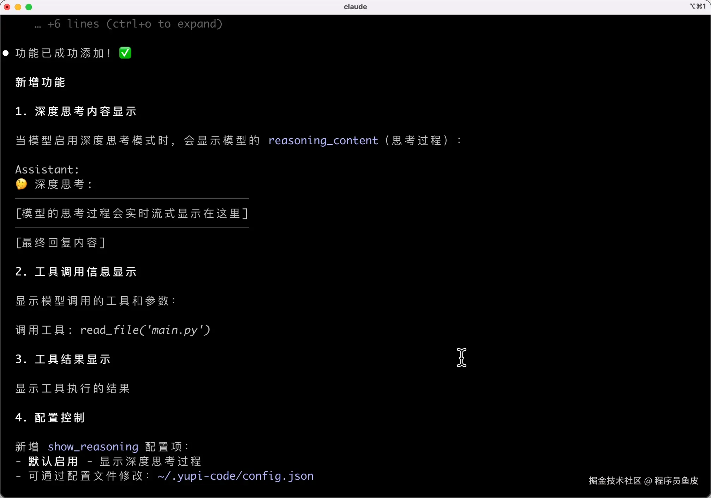Viewport: 711px width, 498px height.
Task: Click heading 2. 工具调用信息显示
Action: click(x=76, y=272)
